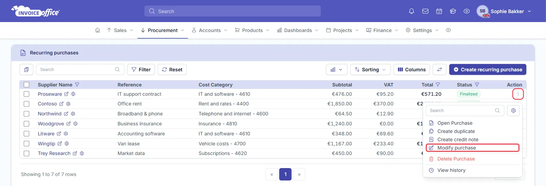Expand the Sales menu
This screenshot has width=546, height=186.
pos(120,30)
